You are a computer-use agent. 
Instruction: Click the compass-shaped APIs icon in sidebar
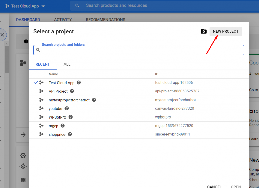(x=23, y=166)
